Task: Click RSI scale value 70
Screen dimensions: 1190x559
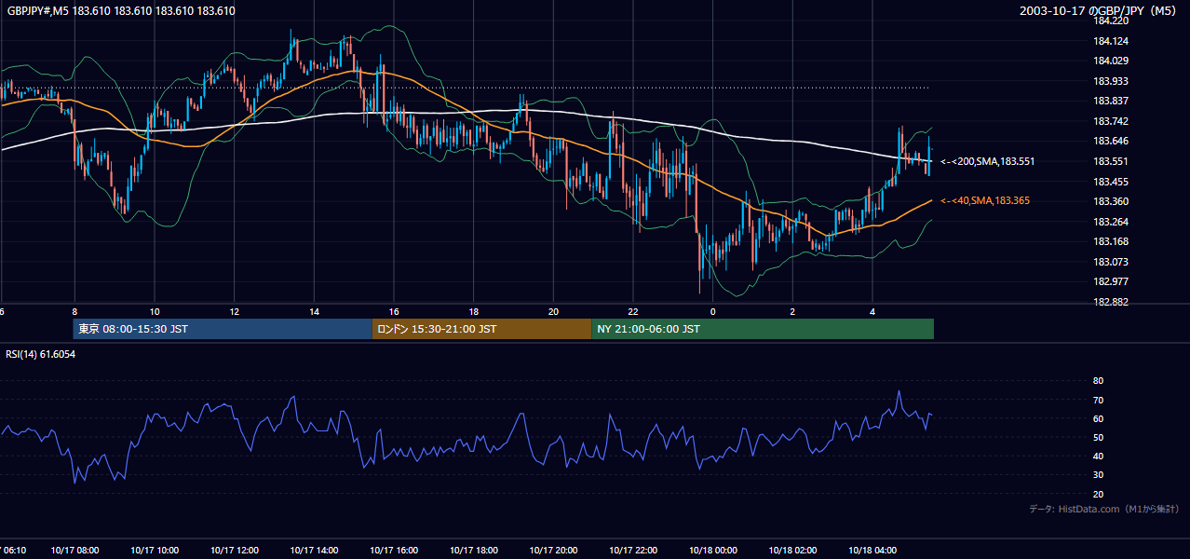Action: pyautogui.click(x=1098, y=400)
